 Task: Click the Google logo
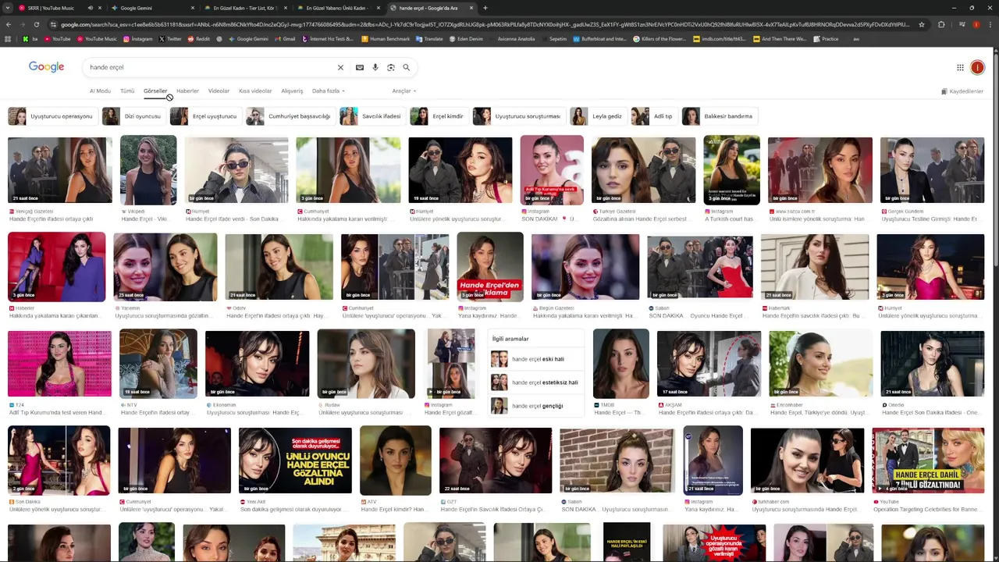[x=47, y=67]
